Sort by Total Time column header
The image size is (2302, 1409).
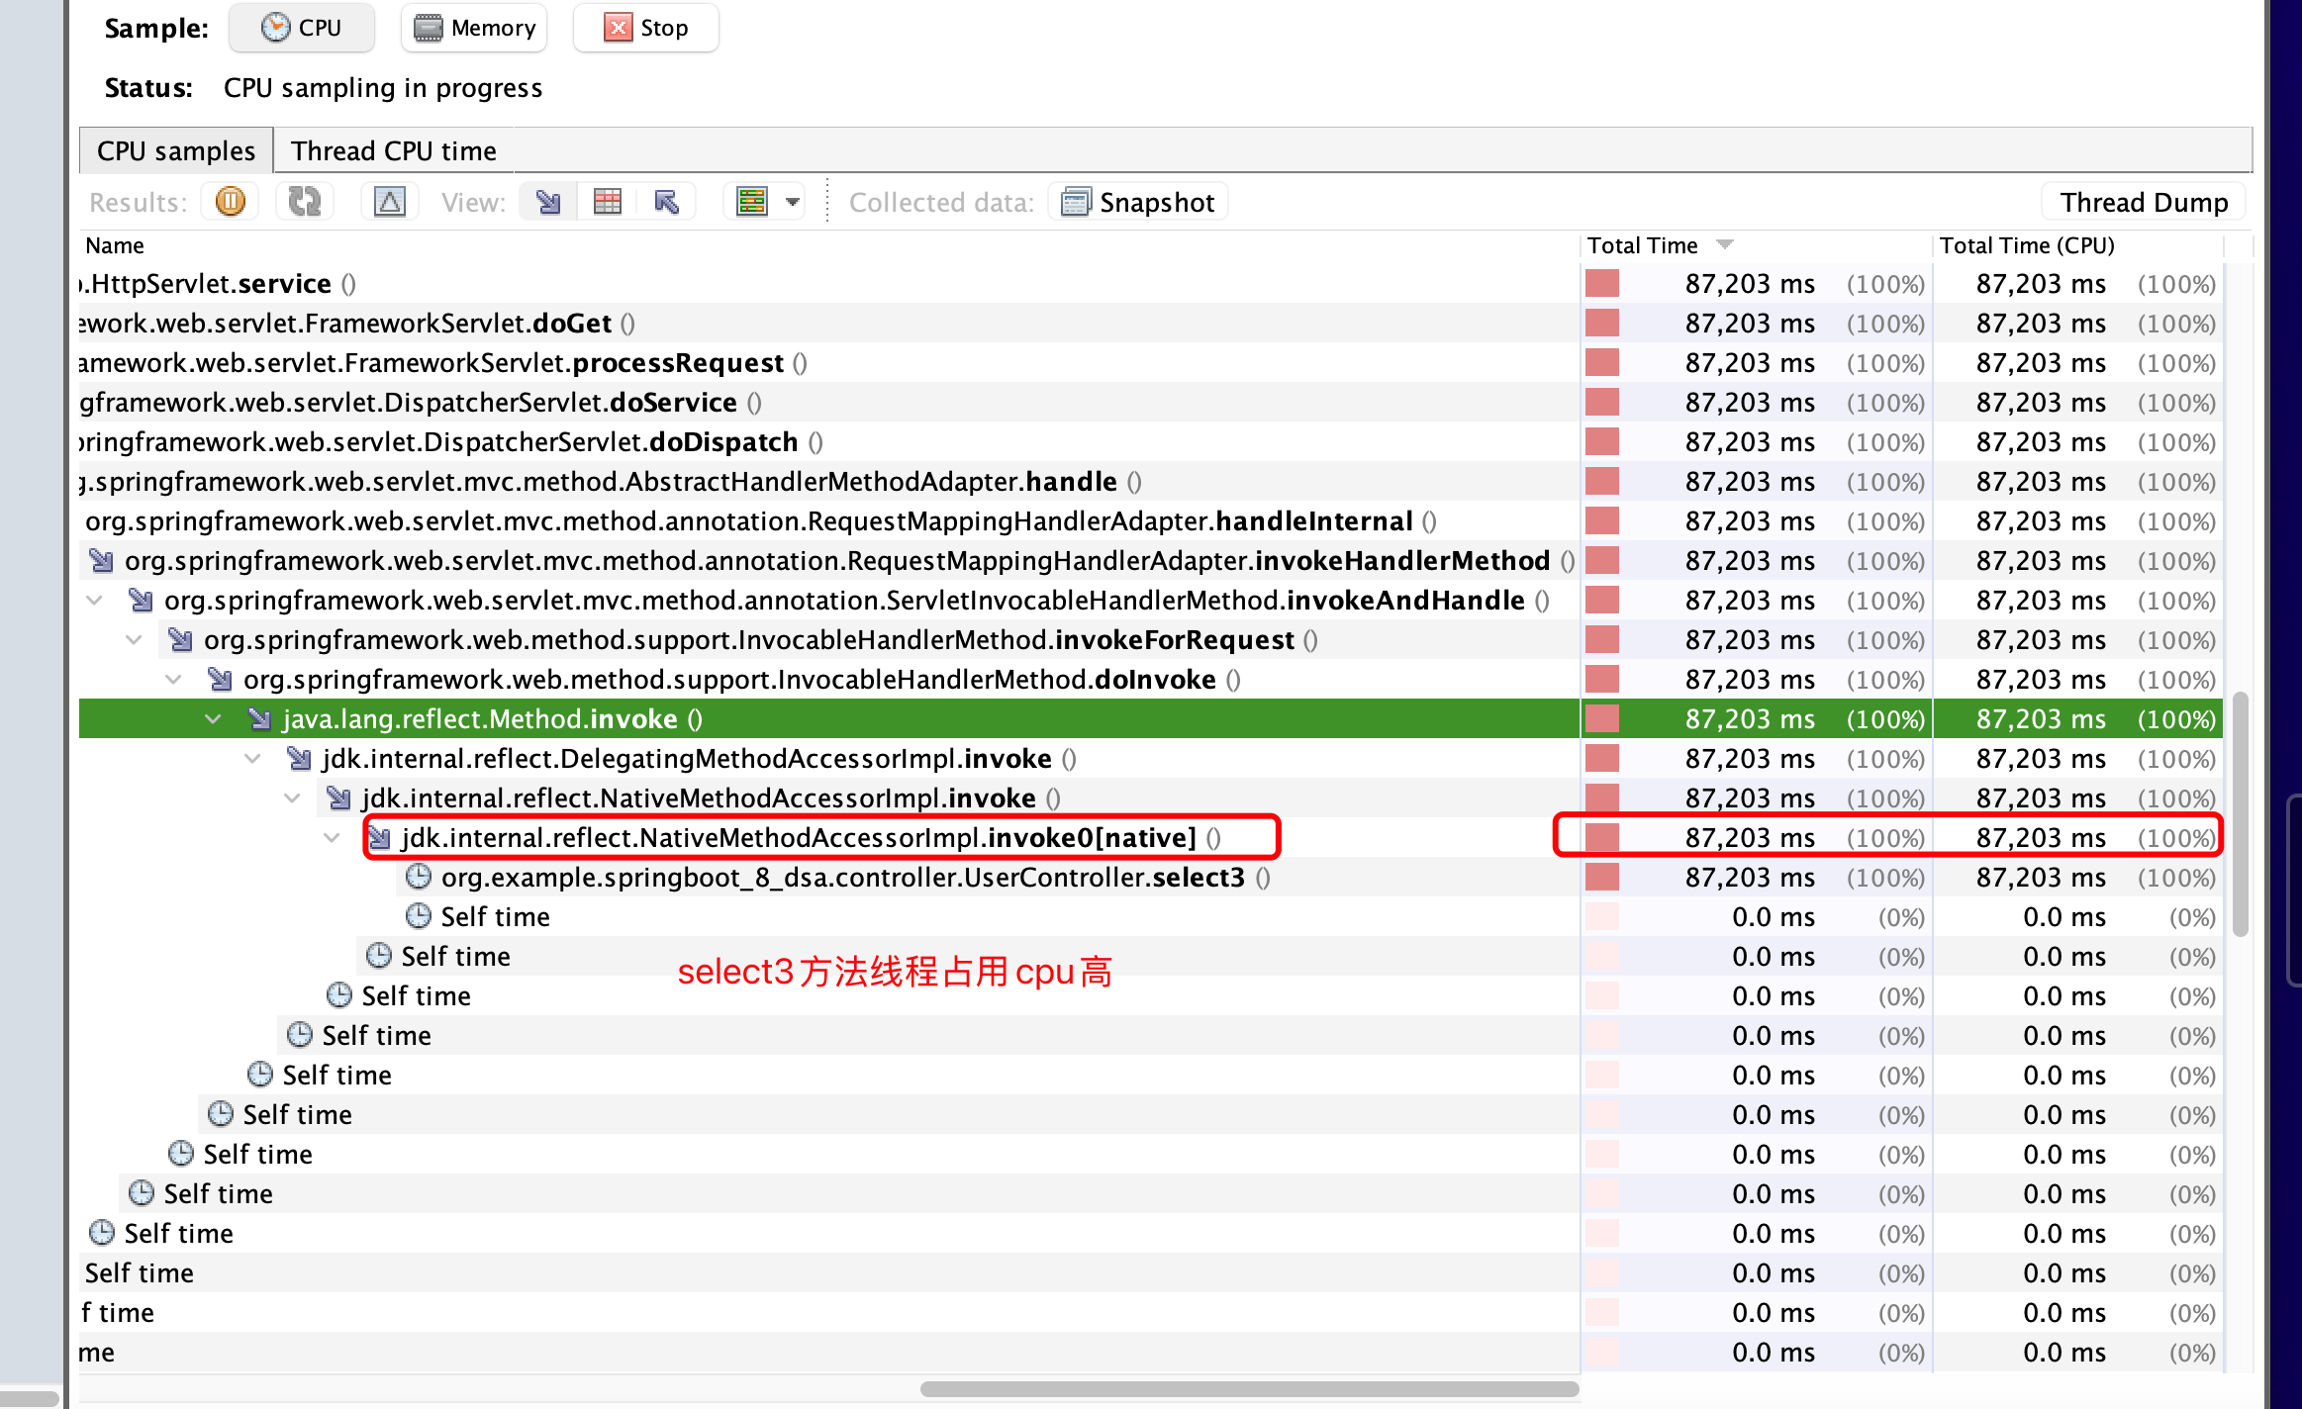[x=1643, y=245]
